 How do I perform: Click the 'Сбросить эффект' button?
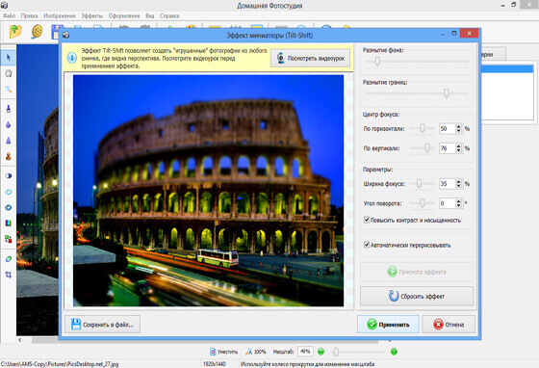[417, 296]
